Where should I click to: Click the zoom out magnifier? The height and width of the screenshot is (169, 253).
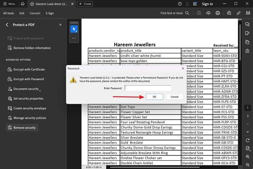point(248,164)
